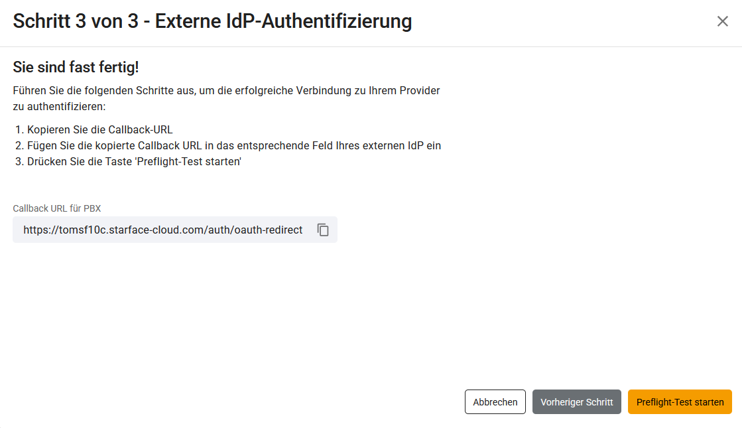Click into the Callback URL field
This screenshot has height=428, width=742.
point(162,230)
